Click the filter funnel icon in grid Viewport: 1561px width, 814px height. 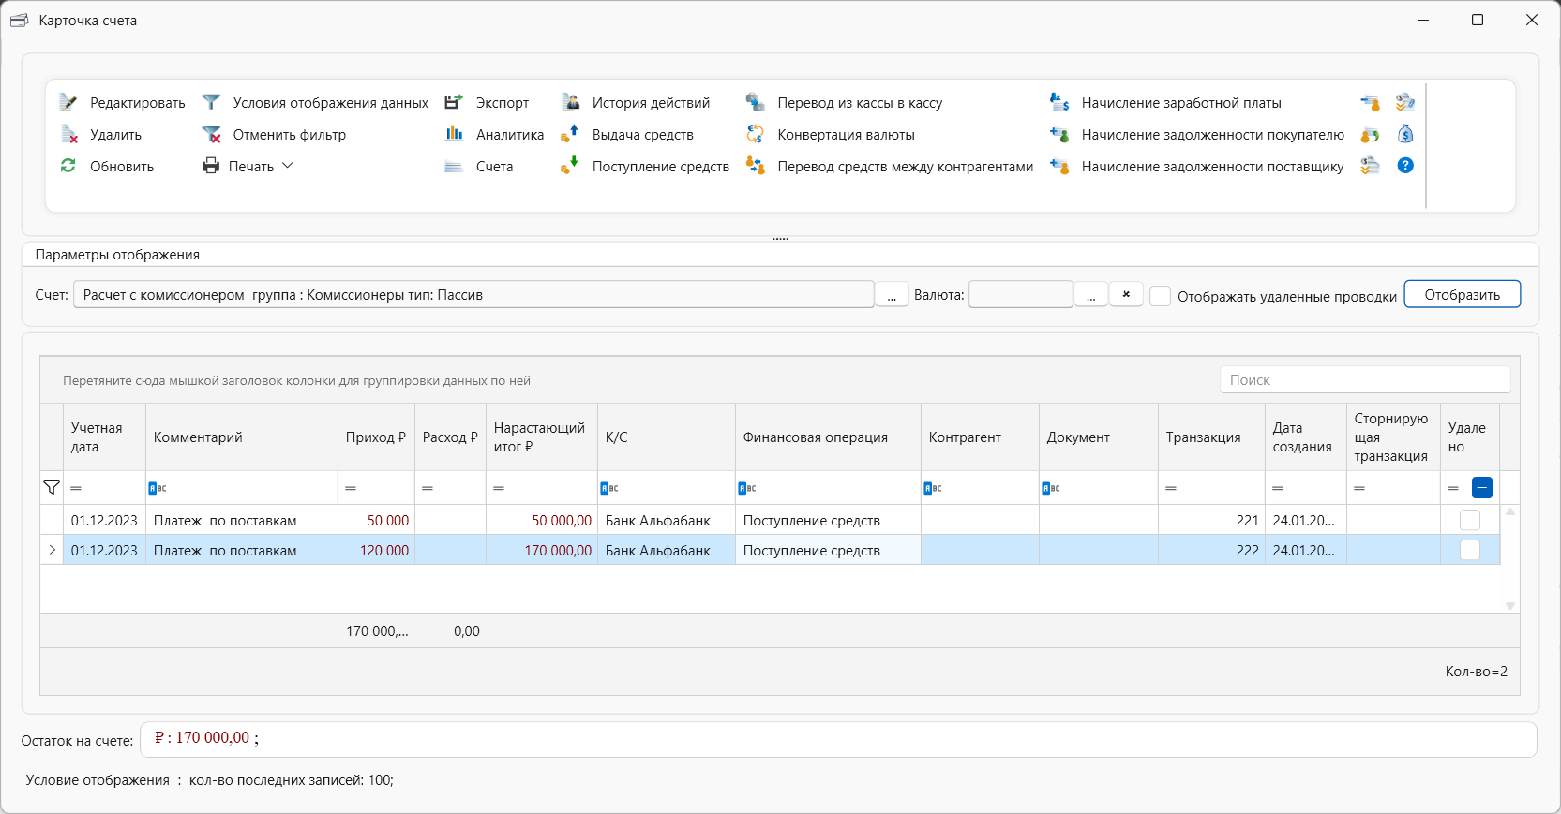coord(52,487)
